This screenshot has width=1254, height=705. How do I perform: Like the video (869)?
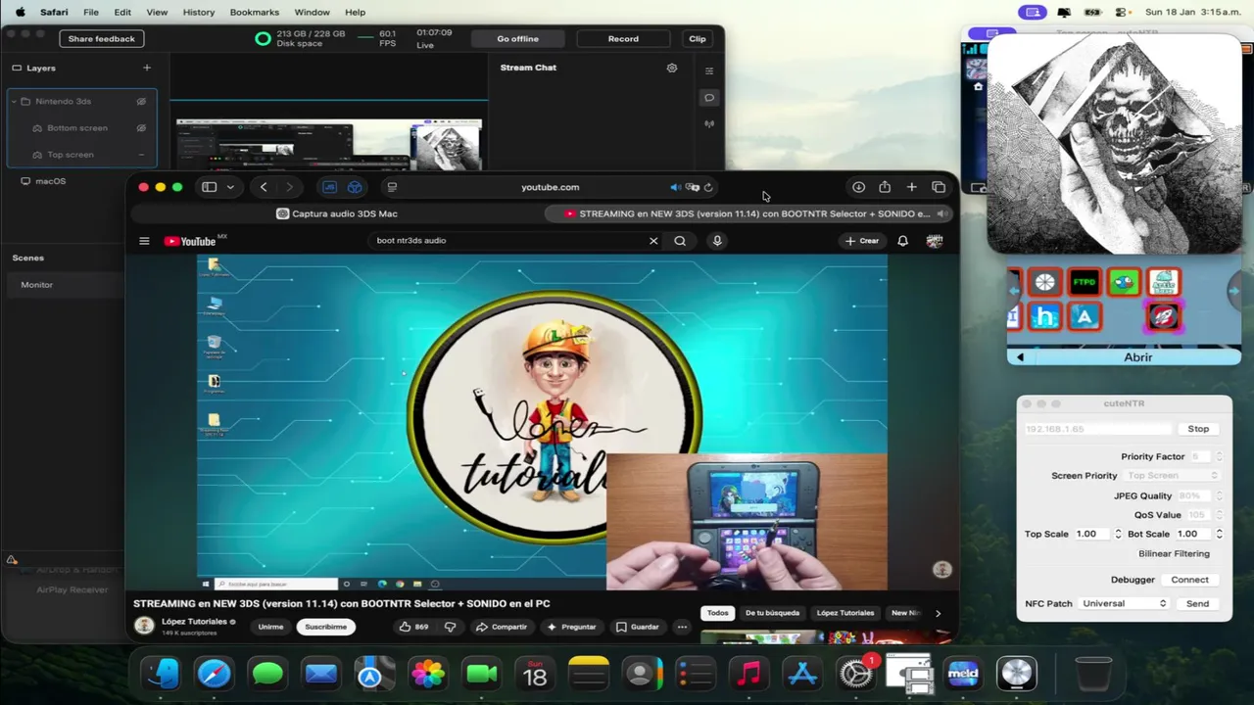tap(413, 627)
